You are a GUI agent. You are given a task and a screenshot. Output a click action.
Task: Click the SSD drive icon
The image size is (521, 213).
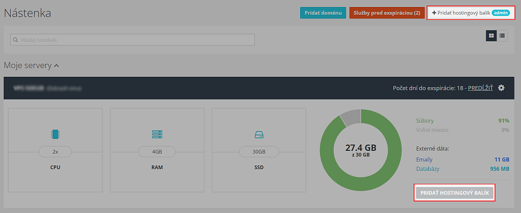point(259,135)
